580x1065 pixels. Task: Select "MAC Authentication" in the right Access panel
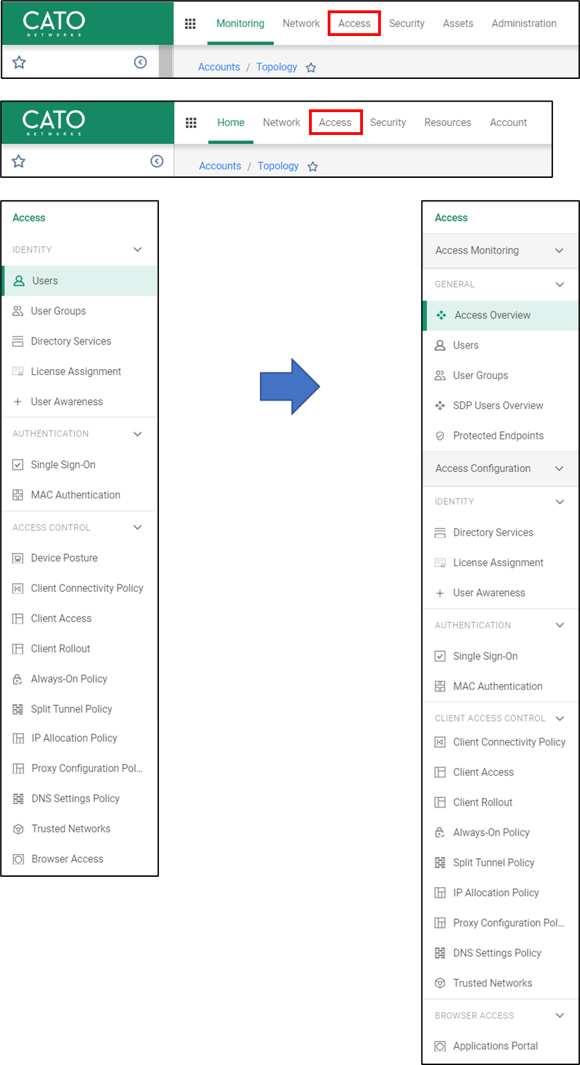pyautogui.click(x=501, y=686)
